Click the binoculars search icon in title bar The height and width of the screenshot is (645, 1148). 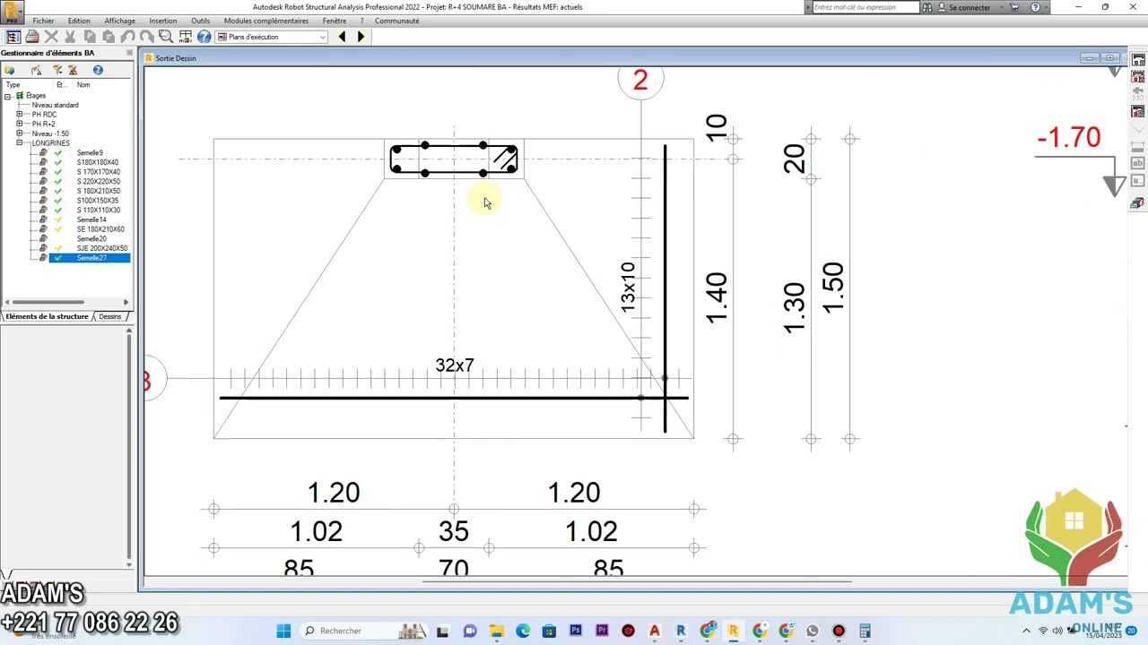pyautogui.click(x=927, y=7)
